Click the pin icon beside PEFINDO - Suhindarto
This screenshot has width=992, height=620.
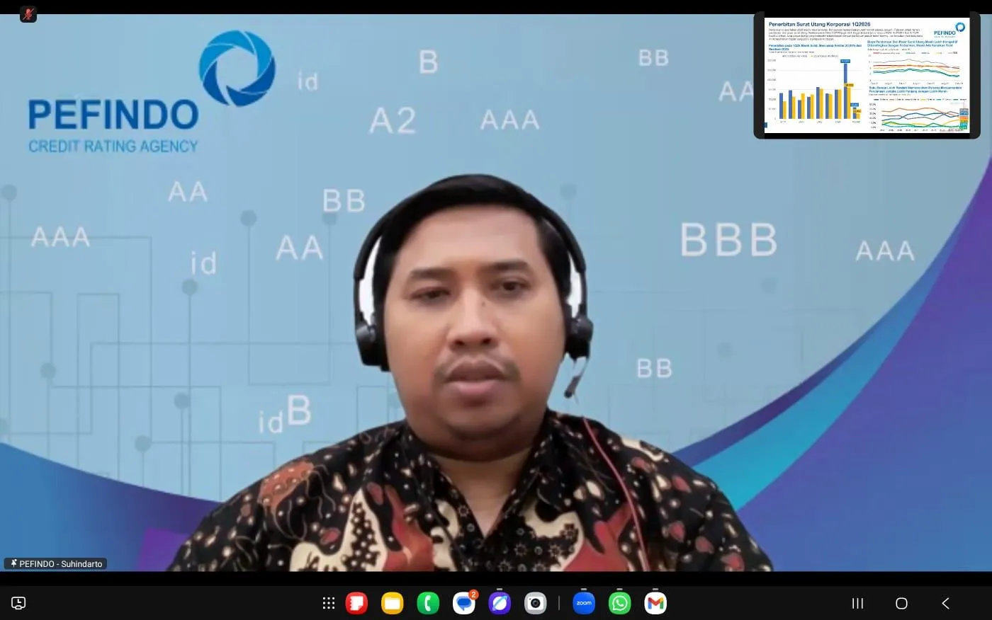pyautogui.click(x=13, y=563)
